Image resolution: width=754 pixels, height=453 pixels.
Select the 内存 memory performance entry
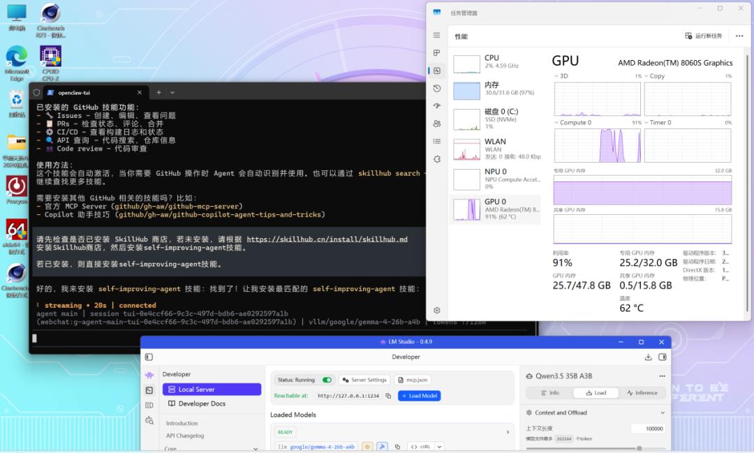tap(496, 89)
